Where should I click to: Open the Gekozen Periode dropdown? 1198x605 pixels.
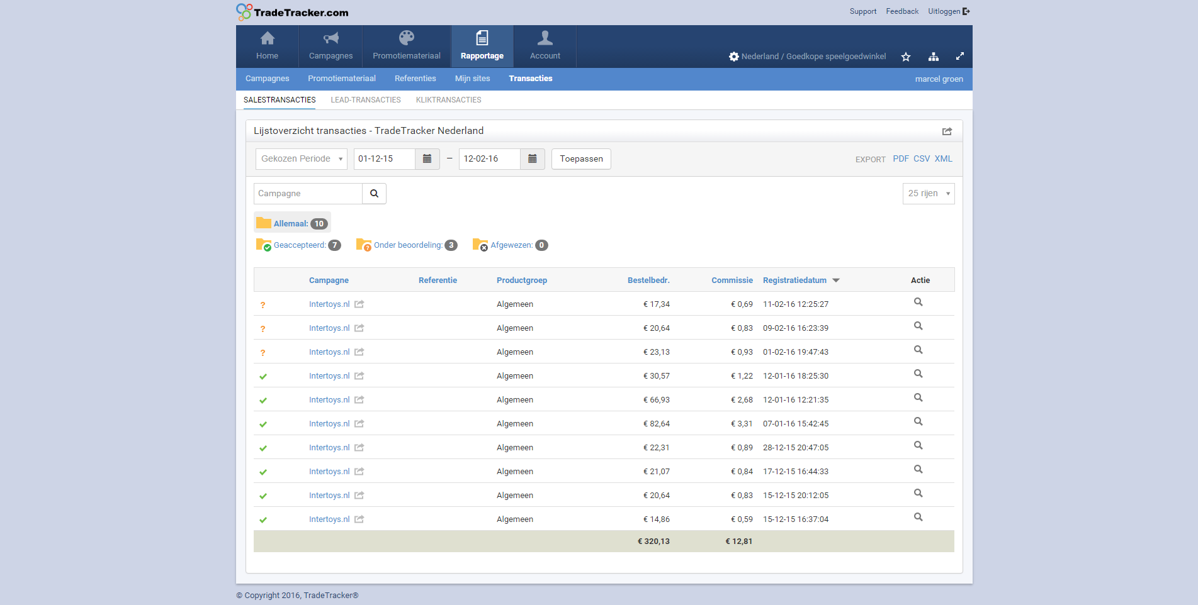pos(302,158)
